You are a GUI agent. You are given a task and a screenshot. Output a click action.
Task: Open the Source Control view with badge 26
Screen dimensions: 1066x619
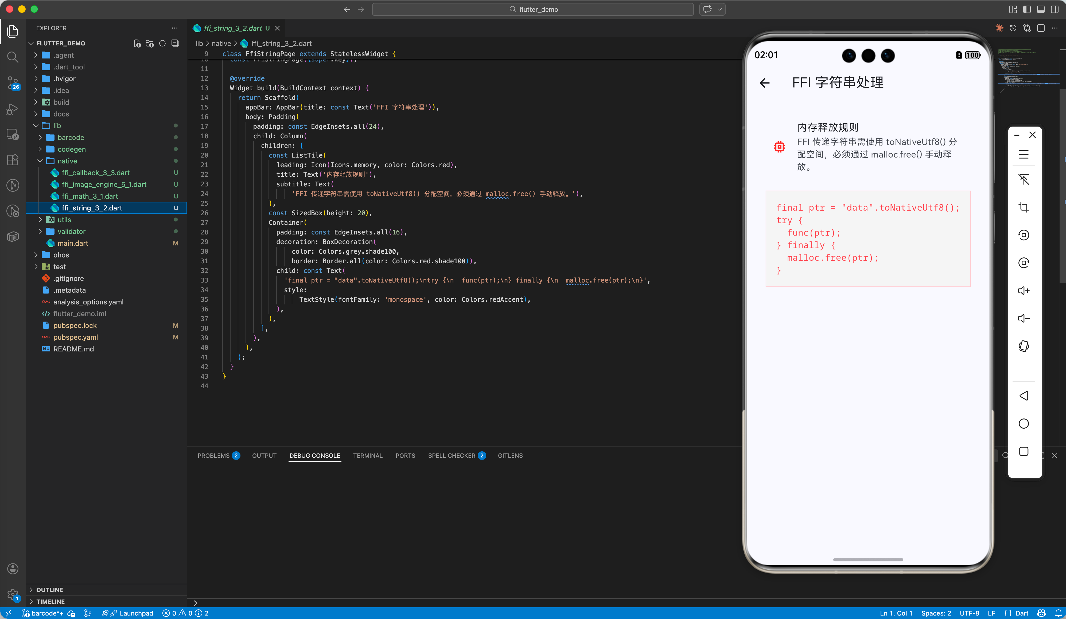[13, 83]
